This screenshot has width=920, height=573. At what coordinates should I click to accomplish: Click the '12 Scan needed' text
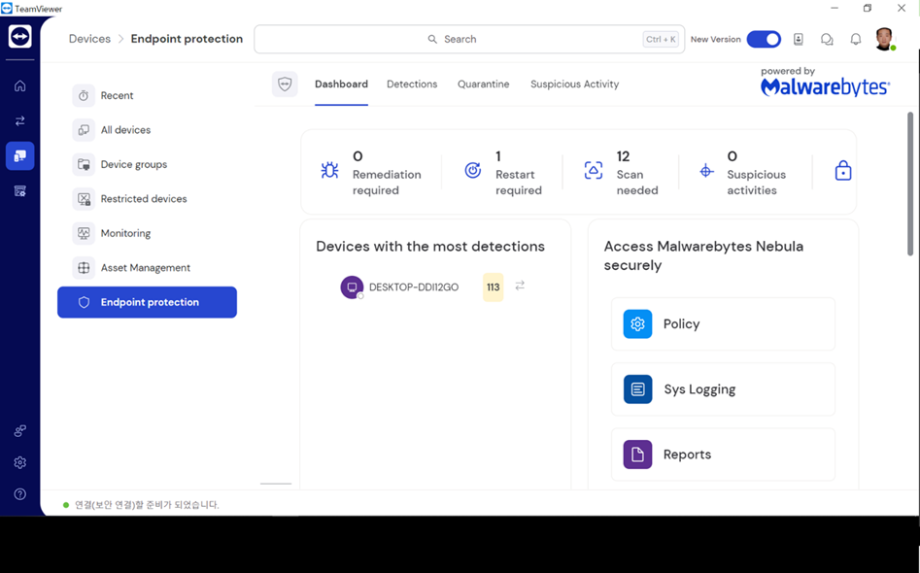[637, 173]
